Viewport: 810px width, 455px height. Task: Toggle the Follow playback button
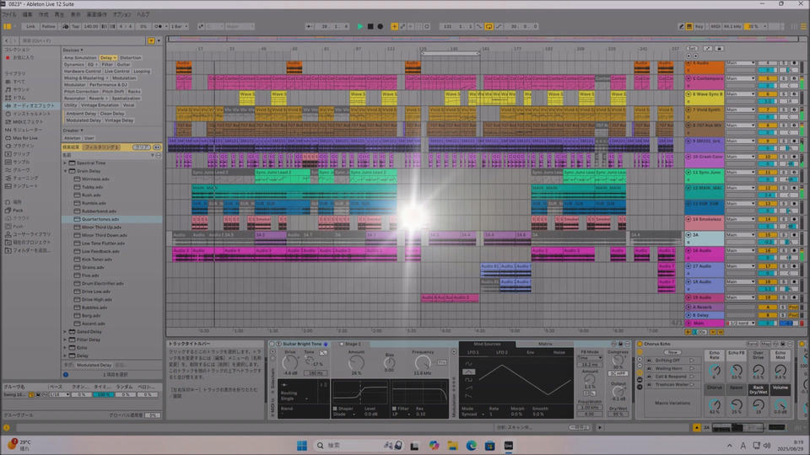[x=49, y=26]
